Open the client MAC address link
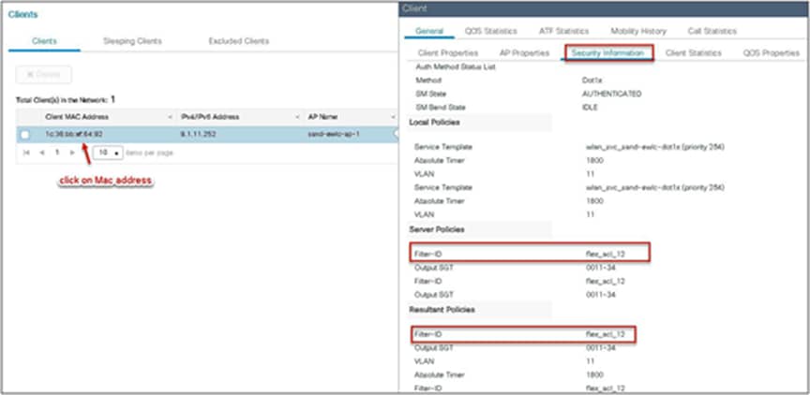The height and width of the screenshot is (395, 810). point(74,134)
